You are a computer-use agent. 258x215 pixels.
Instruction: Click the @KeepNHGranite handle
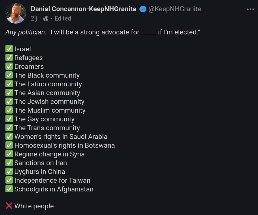pyautogui.click(x=175, y=9)
